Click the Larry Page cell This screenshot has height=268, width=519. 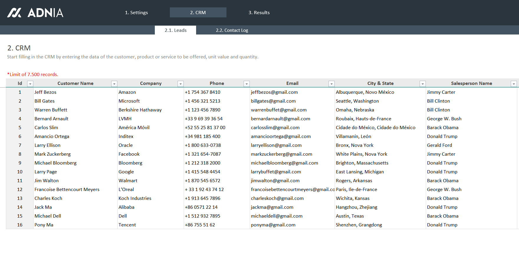tap(75, 172)
